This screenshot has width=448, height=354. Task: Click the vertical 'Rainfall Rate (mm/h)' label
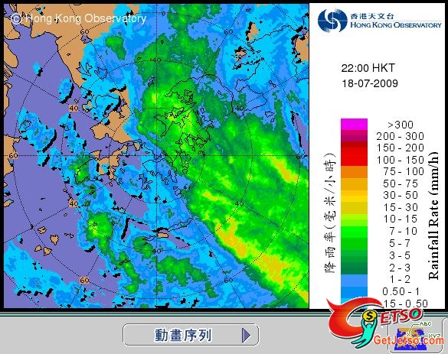[x=433, y=215]
